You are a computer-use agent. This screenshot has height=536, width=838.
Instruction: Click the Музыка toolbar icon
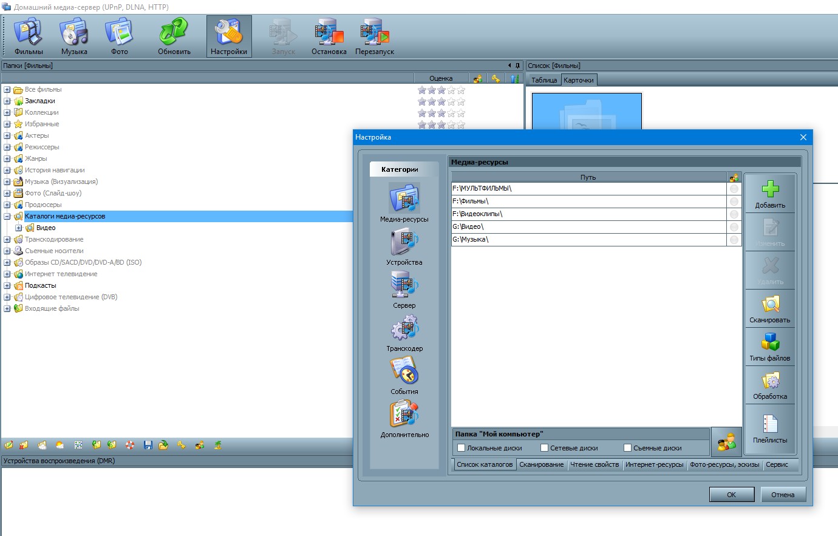coord(74,36)
